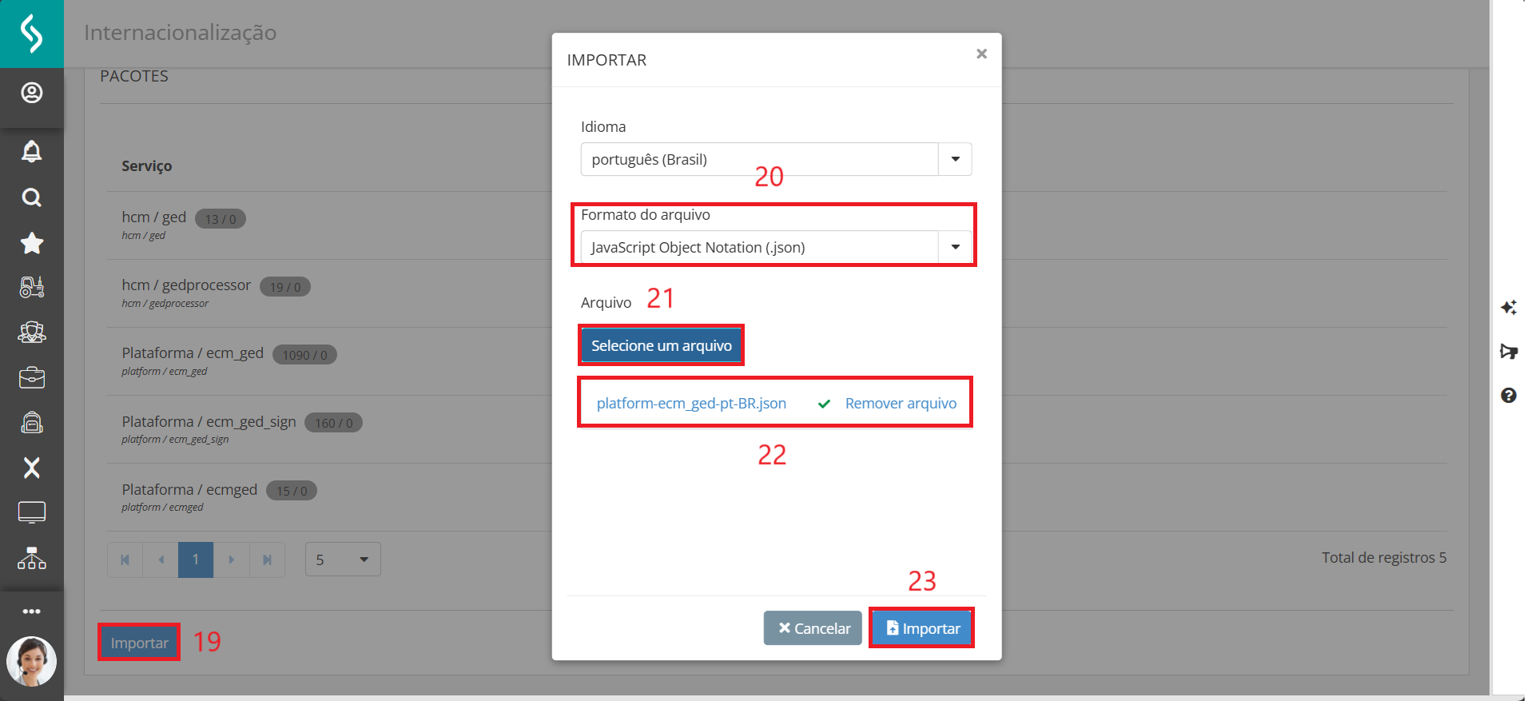Open the monitor icon module
Image resolution: width=1527 pixels, height=701 pixels.
[31, 512]
